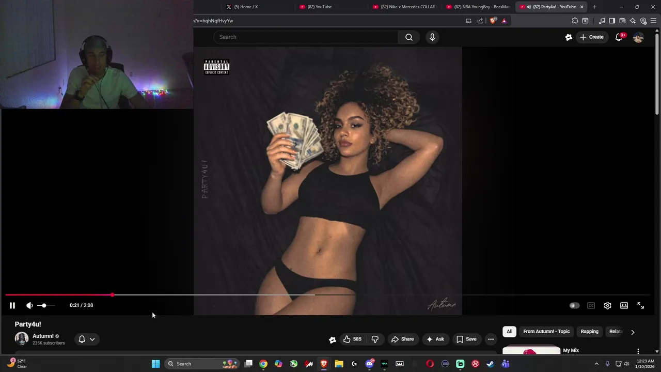Open YouTube notifications bell
The height and width of the screenshot is (372, 661).
tap(619, 37)
